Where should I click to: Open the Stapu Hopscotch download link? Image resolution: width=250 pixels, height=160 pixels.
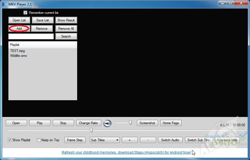pyautogui.click(x=126, y=152)
